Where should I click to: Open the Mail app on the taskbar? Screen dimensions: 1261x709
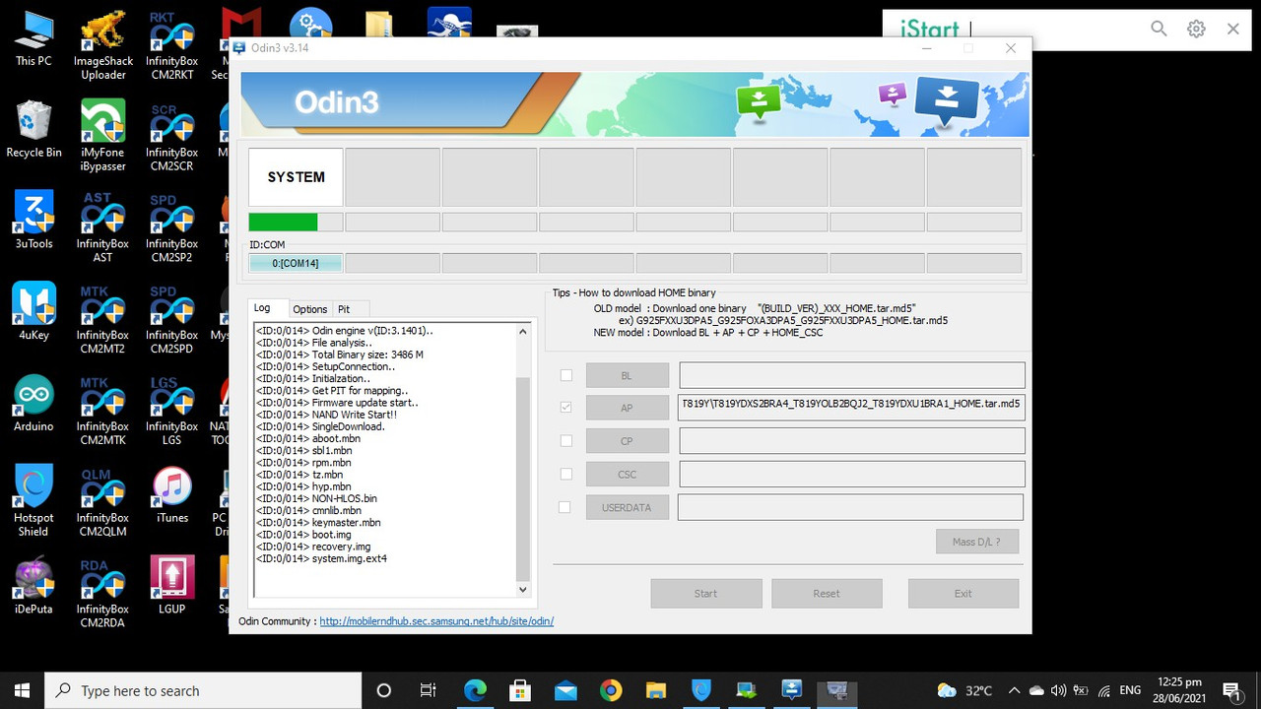click(x=565, y=690)
